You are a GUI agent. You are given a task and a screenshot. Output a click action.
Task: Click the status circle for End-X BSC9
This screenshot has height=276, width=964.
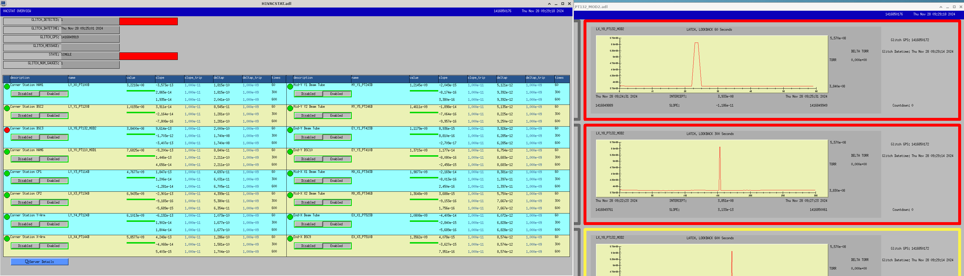pos(290,239)
